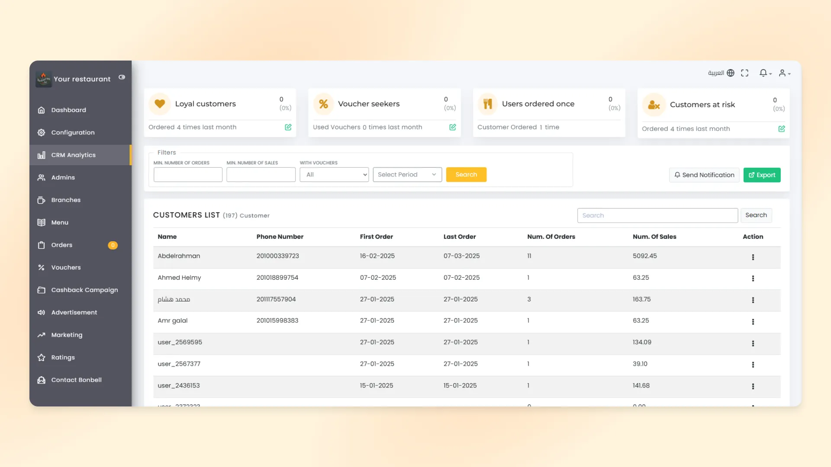
Task: Toggle the sidebar collapse switch
Action: 122,77
